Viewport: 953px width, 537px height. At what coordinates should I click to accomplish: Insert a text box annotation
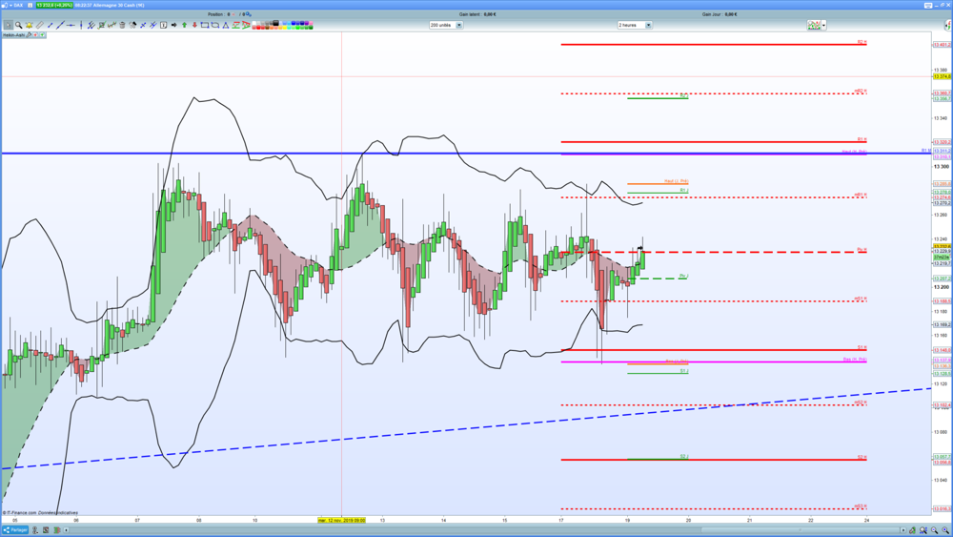point(164,25)
